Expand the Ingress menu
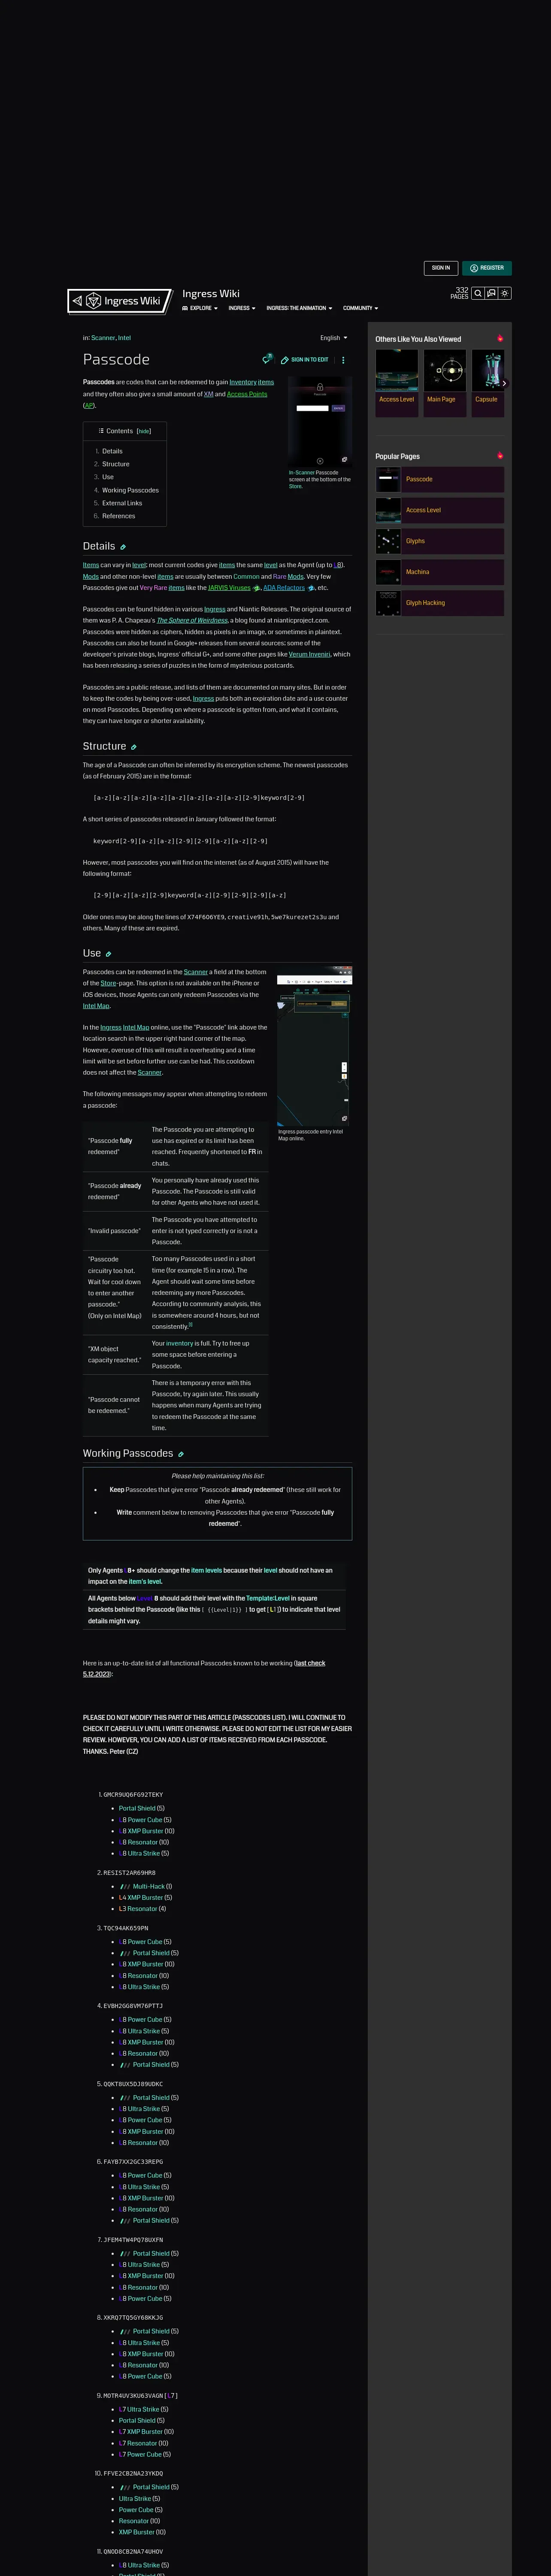Viewport: 551px width, 2576px height. coord(242,308)
